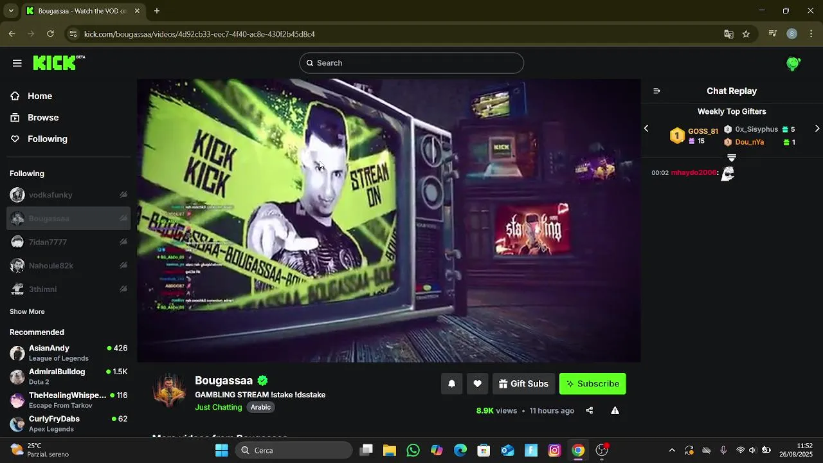Click the Gift Subs button

(x=523, y=384)
